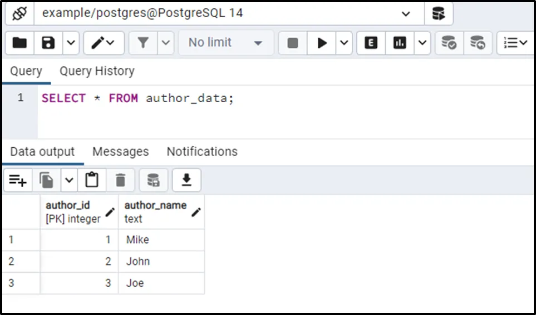Click the Paste clipboard icon
Screen dimensions: 536x315
(x=92, y=180)
